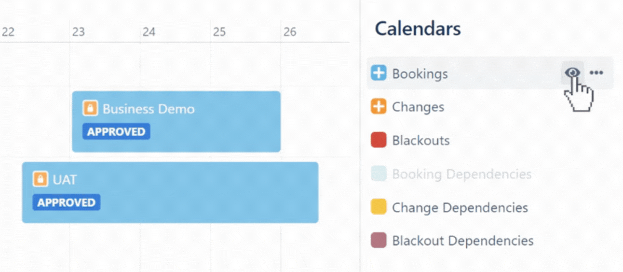Click day 24 in the timeline header

[x=149, y=32]
